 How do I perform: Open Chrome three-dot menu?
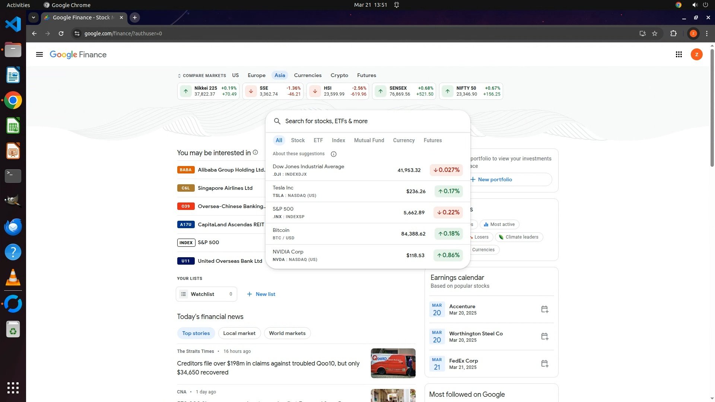(707, 33)
